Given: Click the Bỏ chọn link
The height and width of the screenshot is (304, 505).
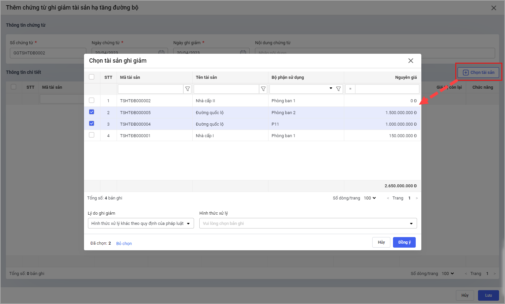Looking at the screenshot, I should pyautogui.click(x=124, y=244).
